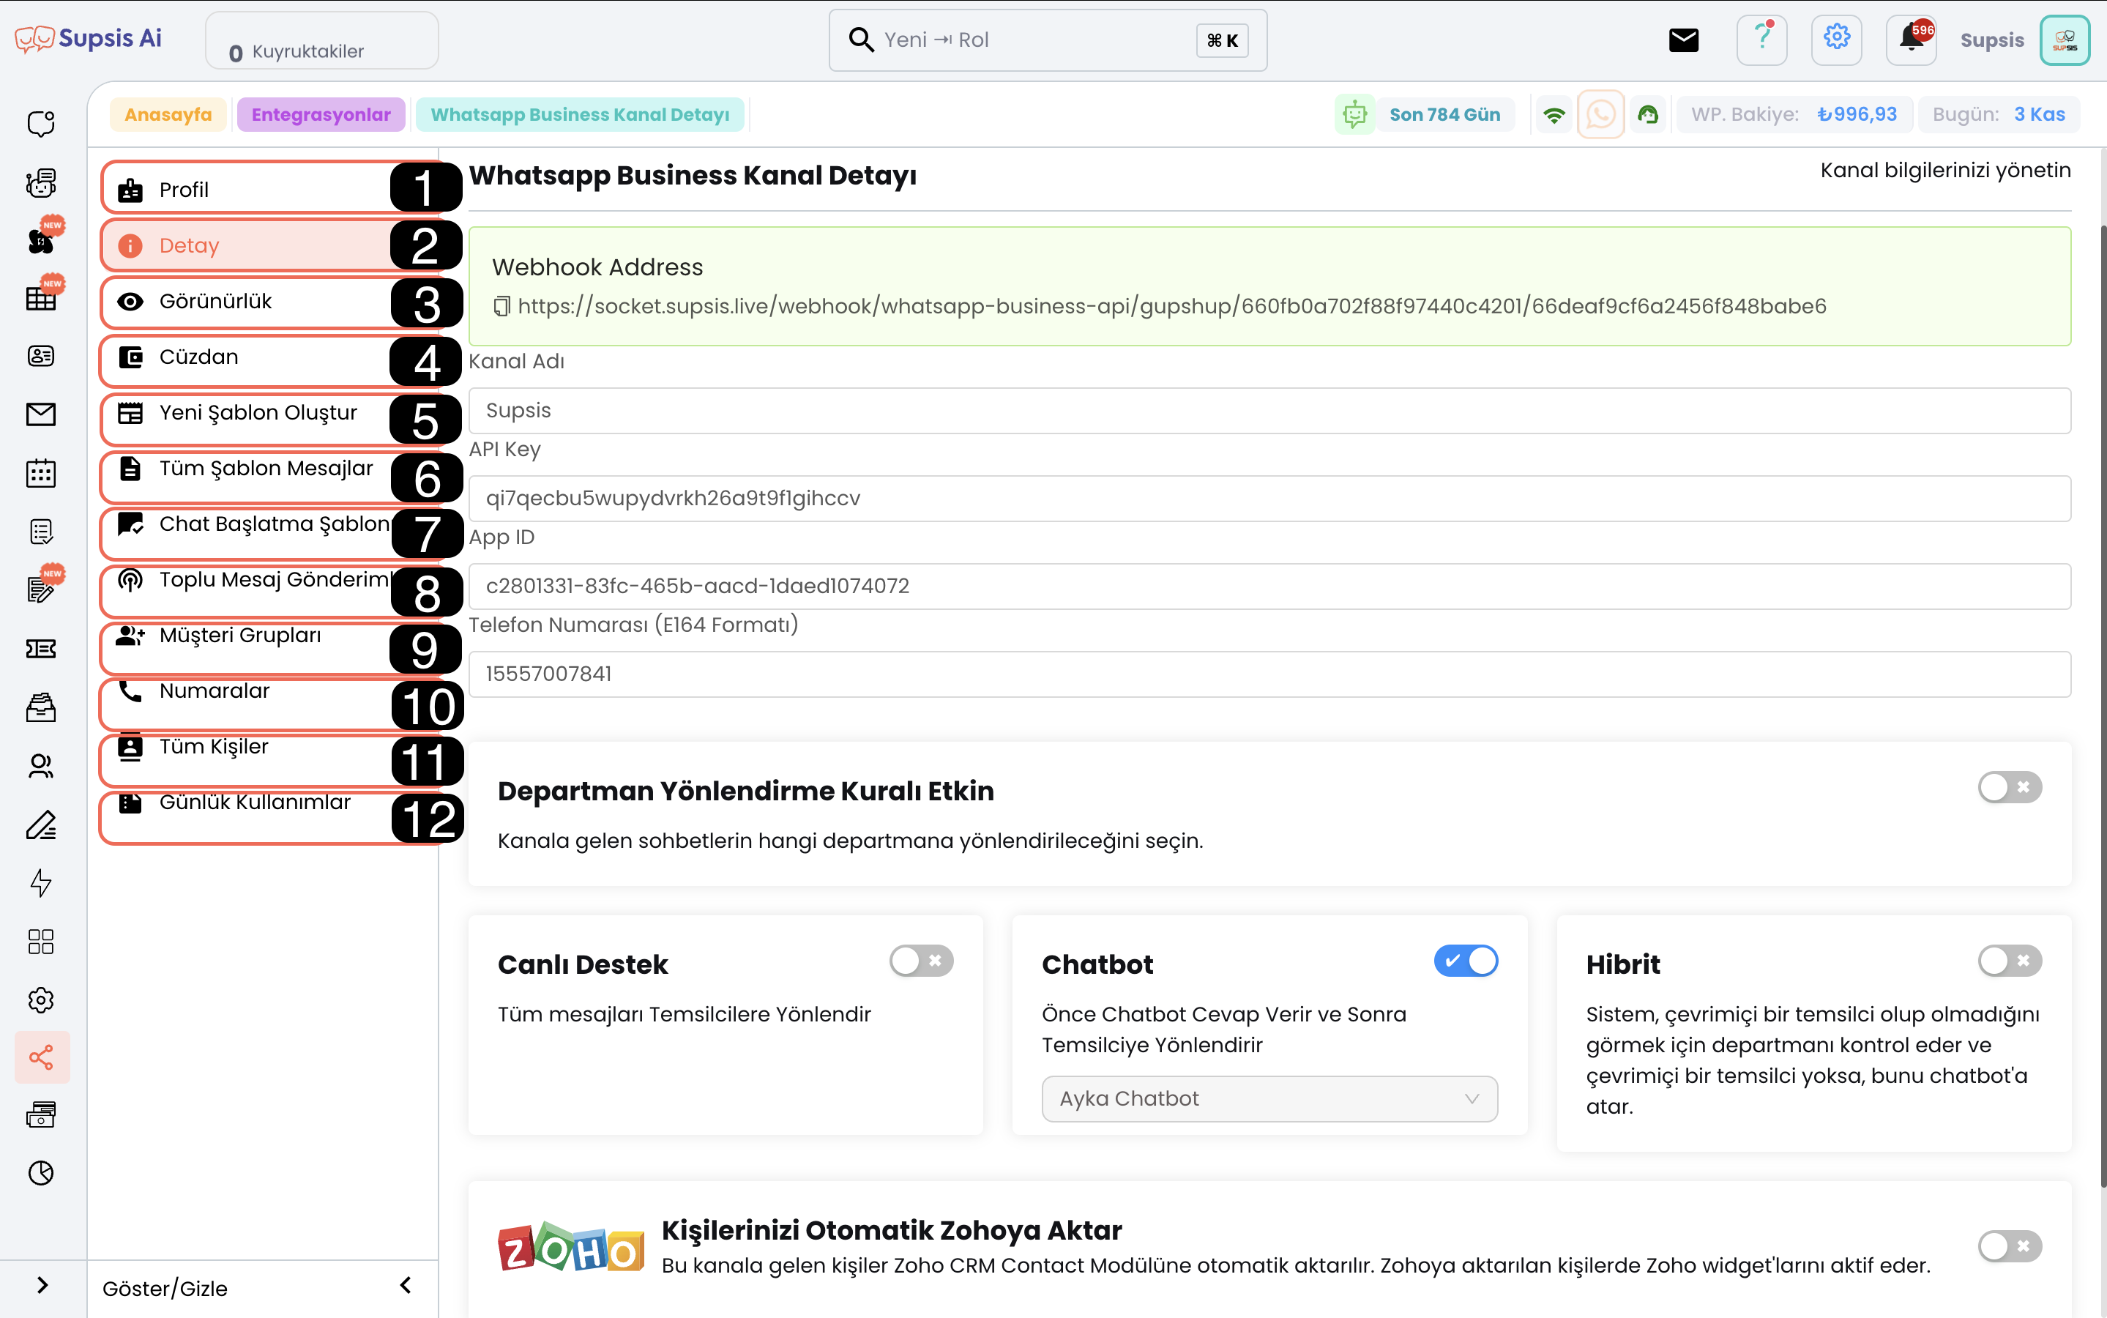Focus the top search field
2107x1318 pixels.
(x=1048, y=40)
